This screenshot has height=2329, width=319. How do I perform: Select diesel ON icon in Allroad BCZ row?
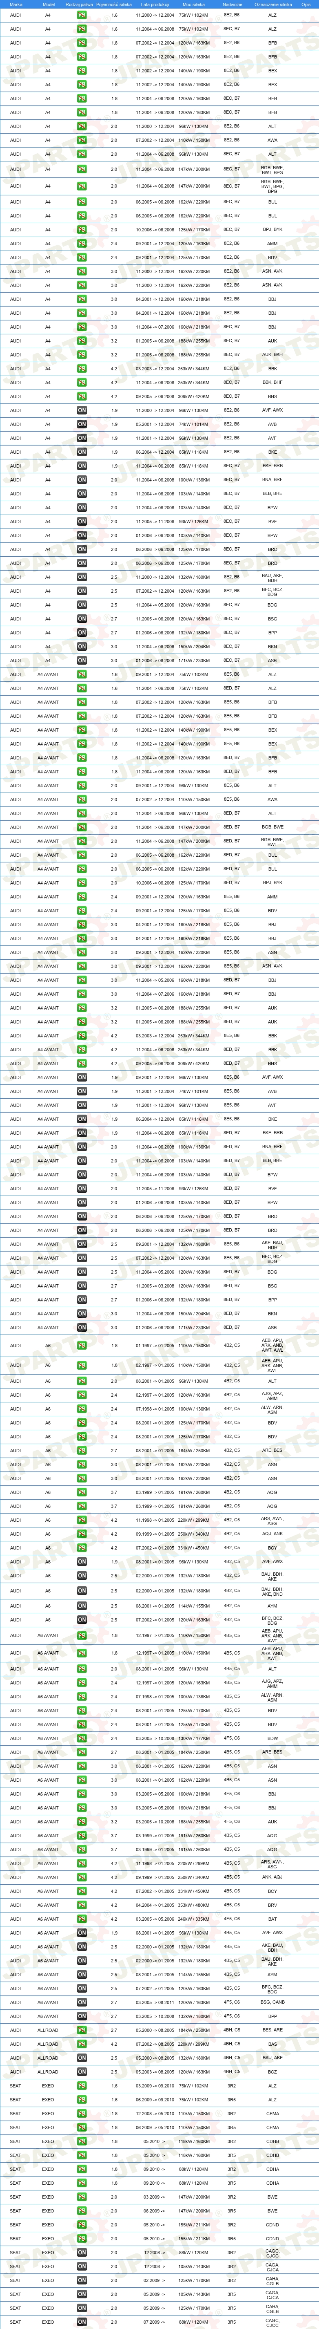82,2071
